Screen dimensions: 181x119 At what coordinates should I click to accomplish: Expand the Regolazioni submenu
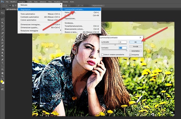coord(40,9)
